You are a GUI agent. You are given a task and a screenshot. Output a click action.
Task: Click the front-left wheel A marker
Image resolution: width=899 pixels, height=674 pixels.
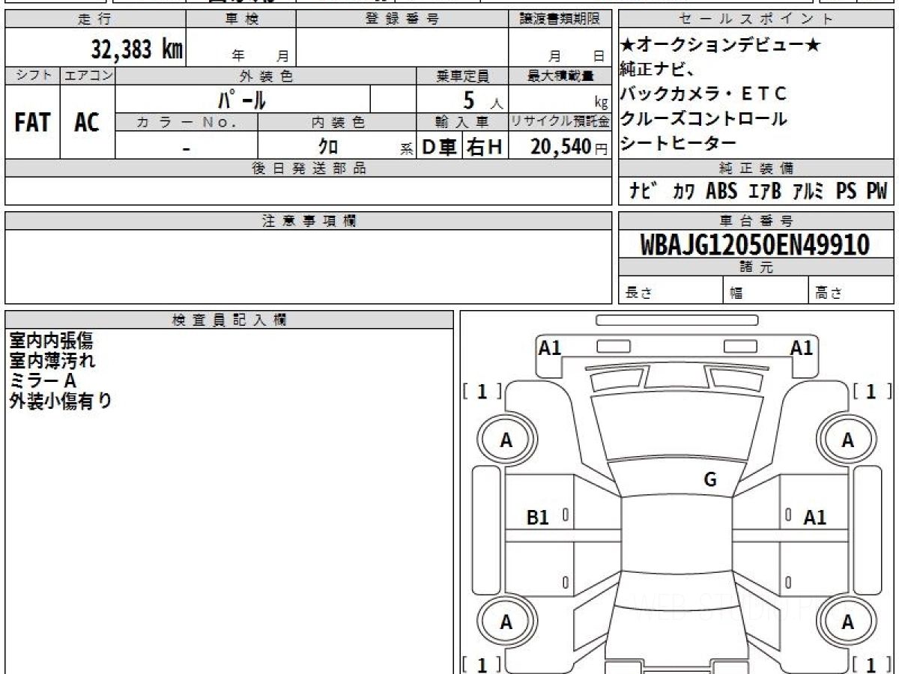tap(506, 441)
